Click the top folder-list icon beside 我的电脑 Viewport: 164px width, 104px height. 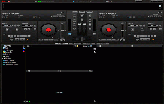[24, 46]
